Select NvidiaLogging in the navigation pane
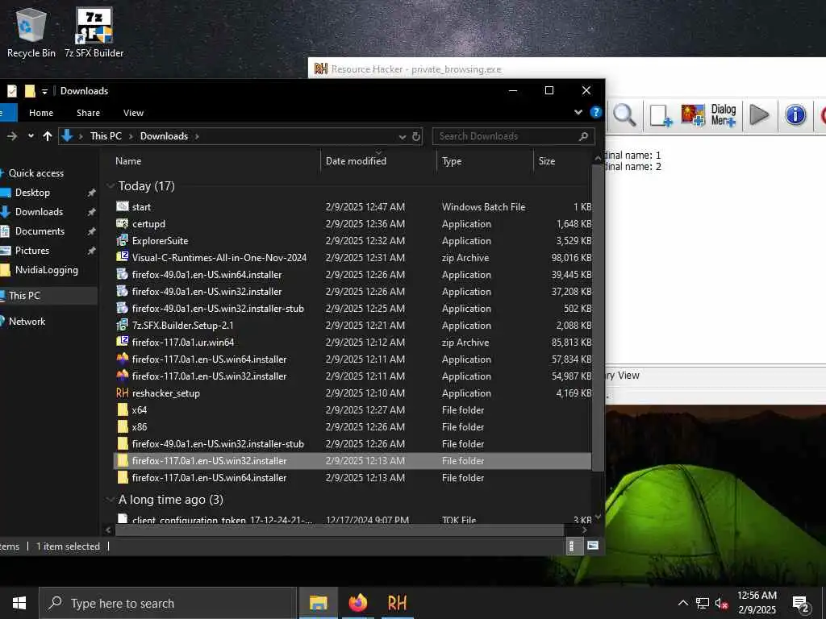The height and width of the screenshot is (619, 826). (46, 270)
